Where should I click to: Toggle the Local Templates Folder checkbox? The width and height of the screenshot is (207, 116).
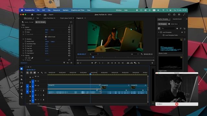point(164,35)
